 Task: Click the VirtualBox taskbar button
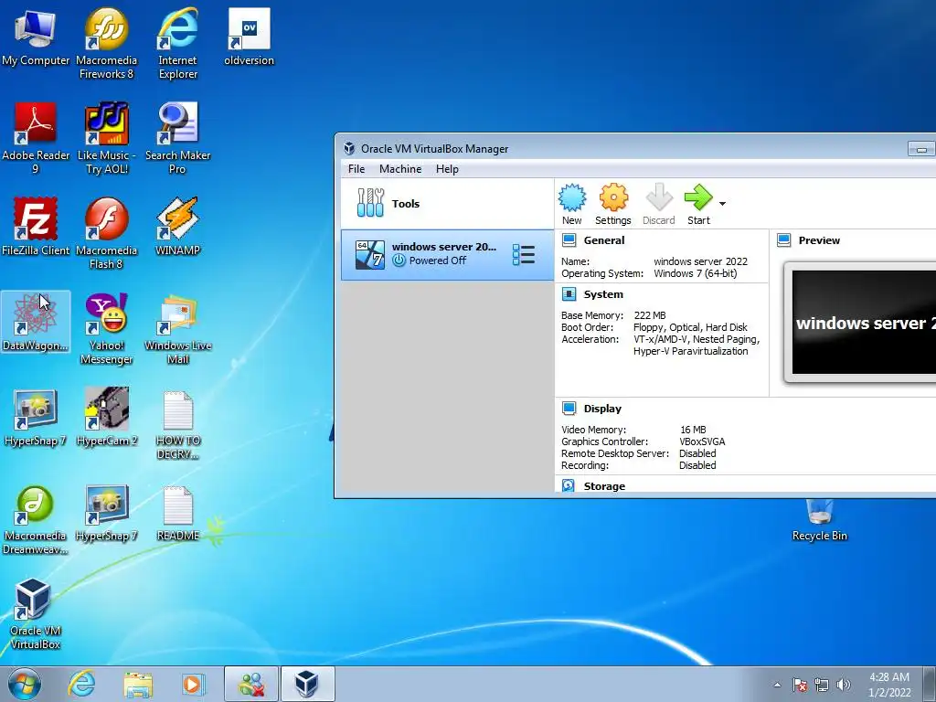pos(307,684)
